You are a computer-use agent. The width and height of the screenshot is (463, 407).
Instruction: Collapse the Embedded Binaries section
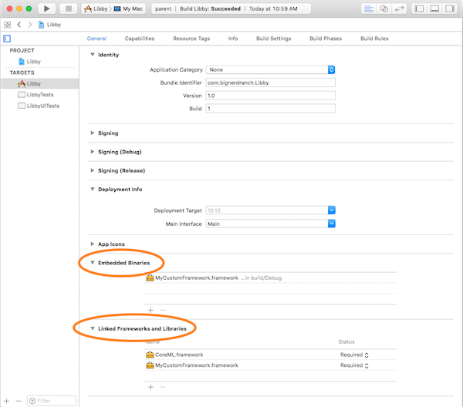(x=93, y=263)
